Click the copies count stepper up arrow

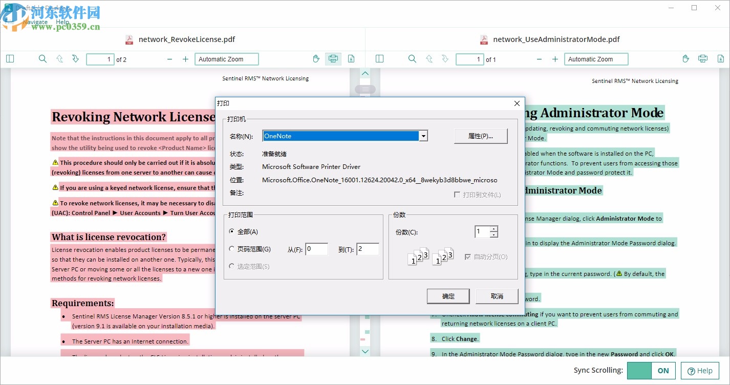point(495,228)
